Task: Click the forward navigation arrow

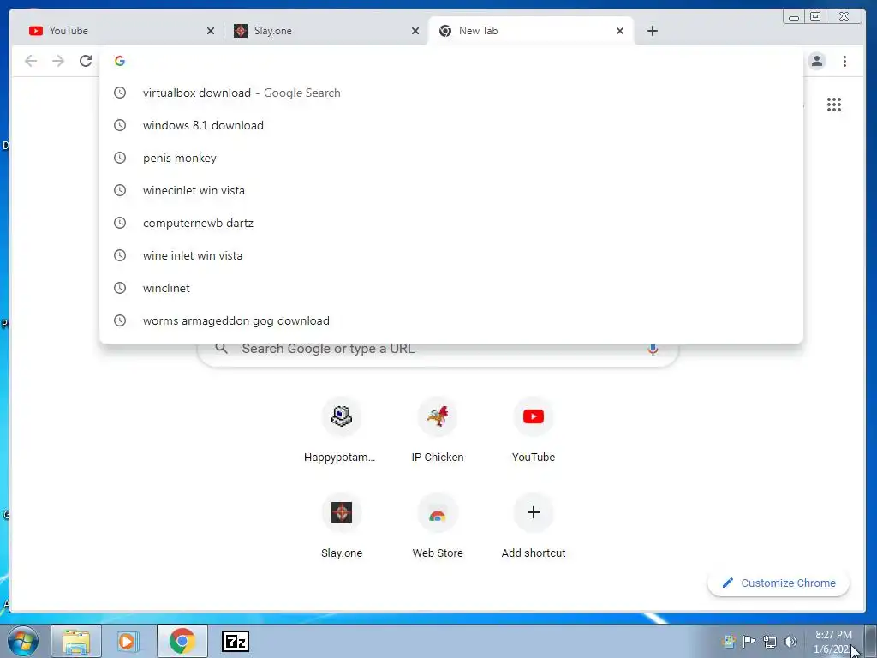Action: point(58,61)
